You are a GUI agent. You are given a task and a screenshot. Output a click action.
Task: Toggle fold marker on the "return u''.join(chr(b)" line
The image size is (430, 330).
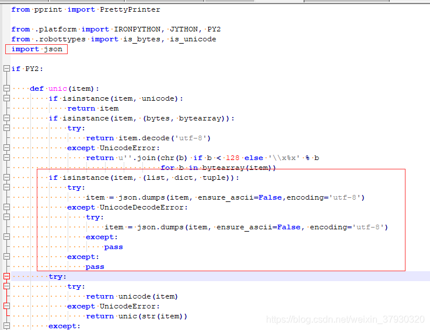point(6,158)
